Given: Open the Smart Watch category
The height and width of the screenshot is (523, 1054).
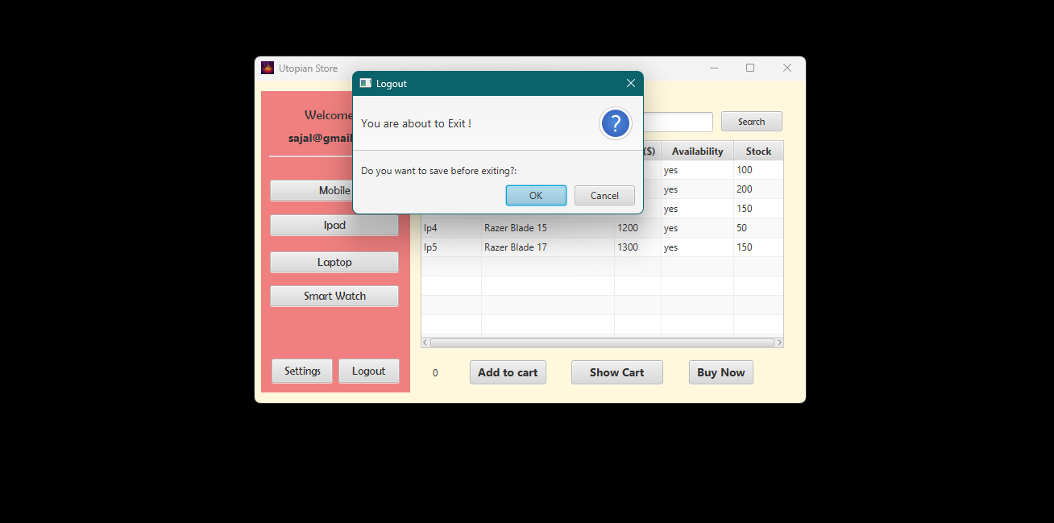Looking at the screenshot, I should pyautogui.click(x=334, y=296).
